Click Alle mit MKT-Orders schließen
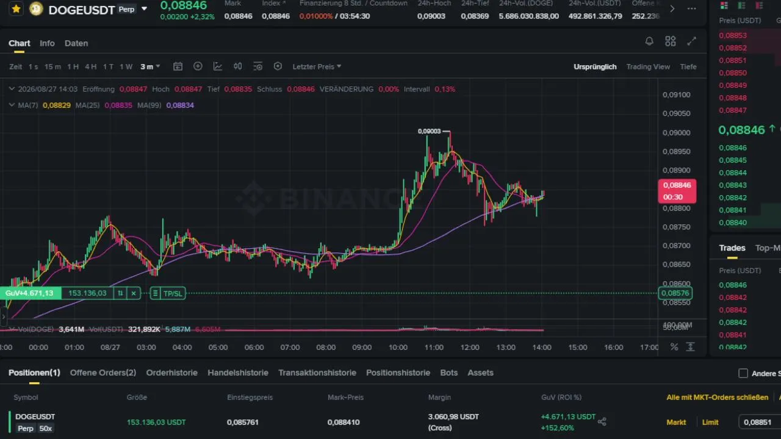Image resolution: width=781 pixels, height=439 pixels. 718,397
